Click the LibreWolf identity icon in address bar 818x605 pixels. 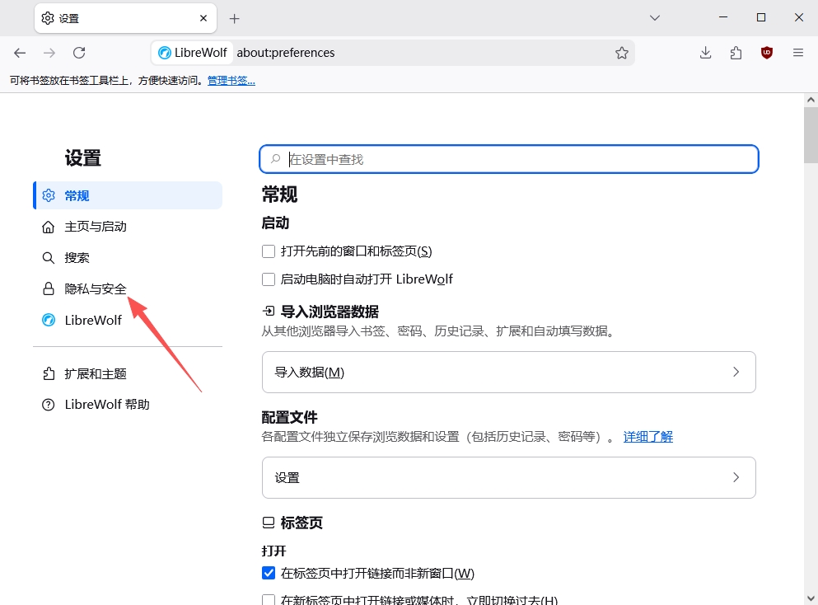click(x=193, y=53)
